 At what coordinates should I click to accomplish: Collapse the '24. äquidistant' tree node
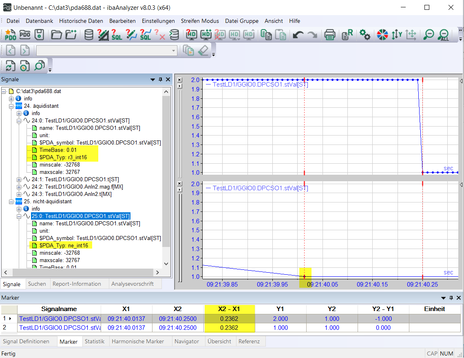pos(11,106)
